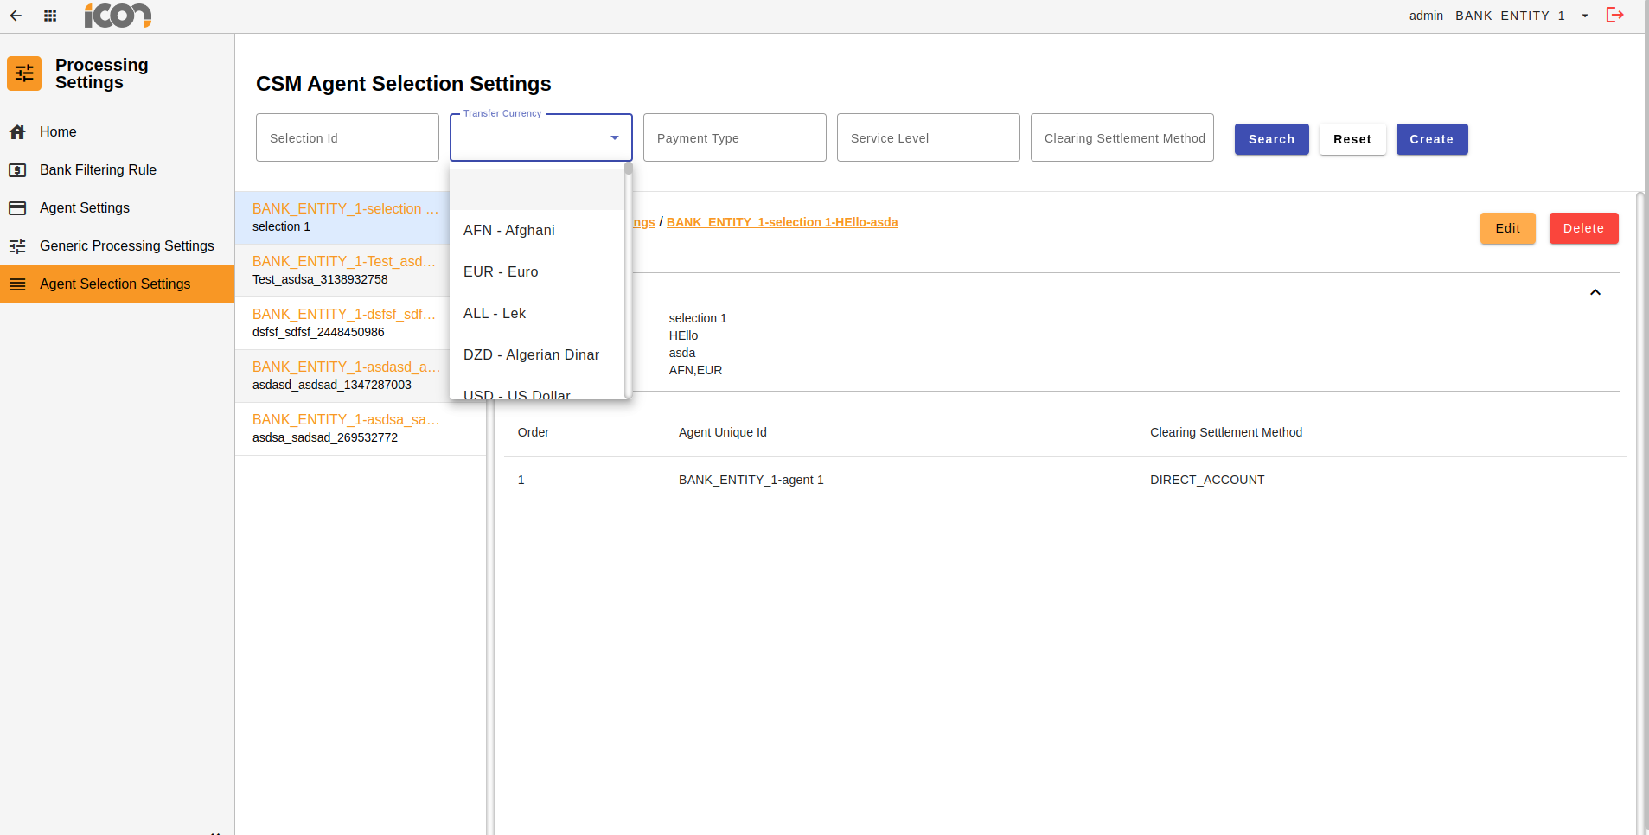Click inside the Selection Id field
The image size is (1649, 835).
coord(346,137)
